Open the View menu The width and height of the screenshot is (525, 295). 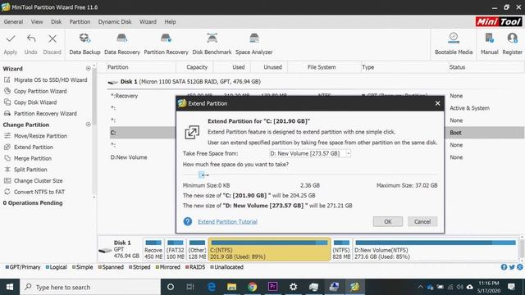point(37,22)
